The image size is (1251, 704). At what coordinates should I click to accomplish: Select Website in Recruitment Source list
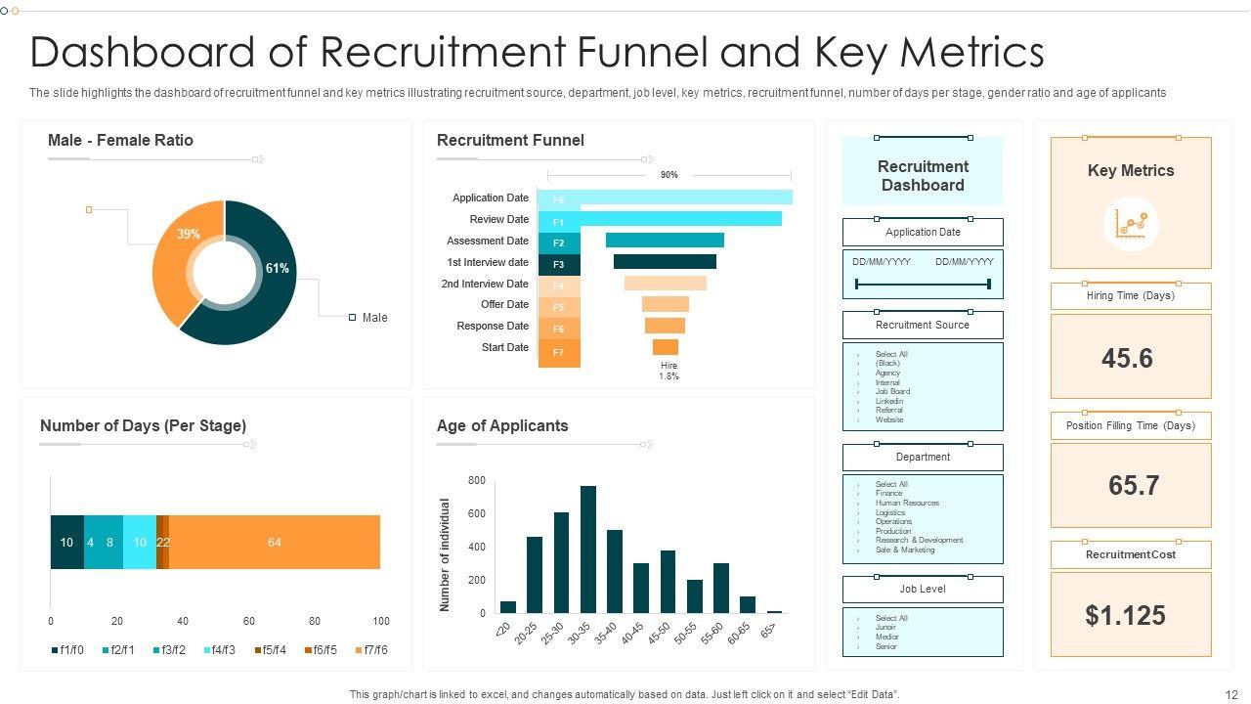point(889,419)
